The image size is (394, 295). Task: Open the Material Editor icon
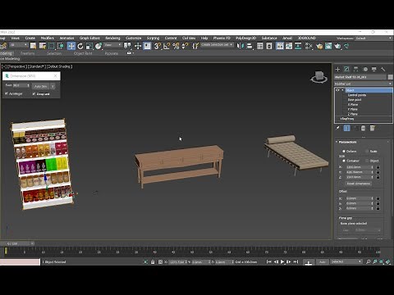(309, 46)
